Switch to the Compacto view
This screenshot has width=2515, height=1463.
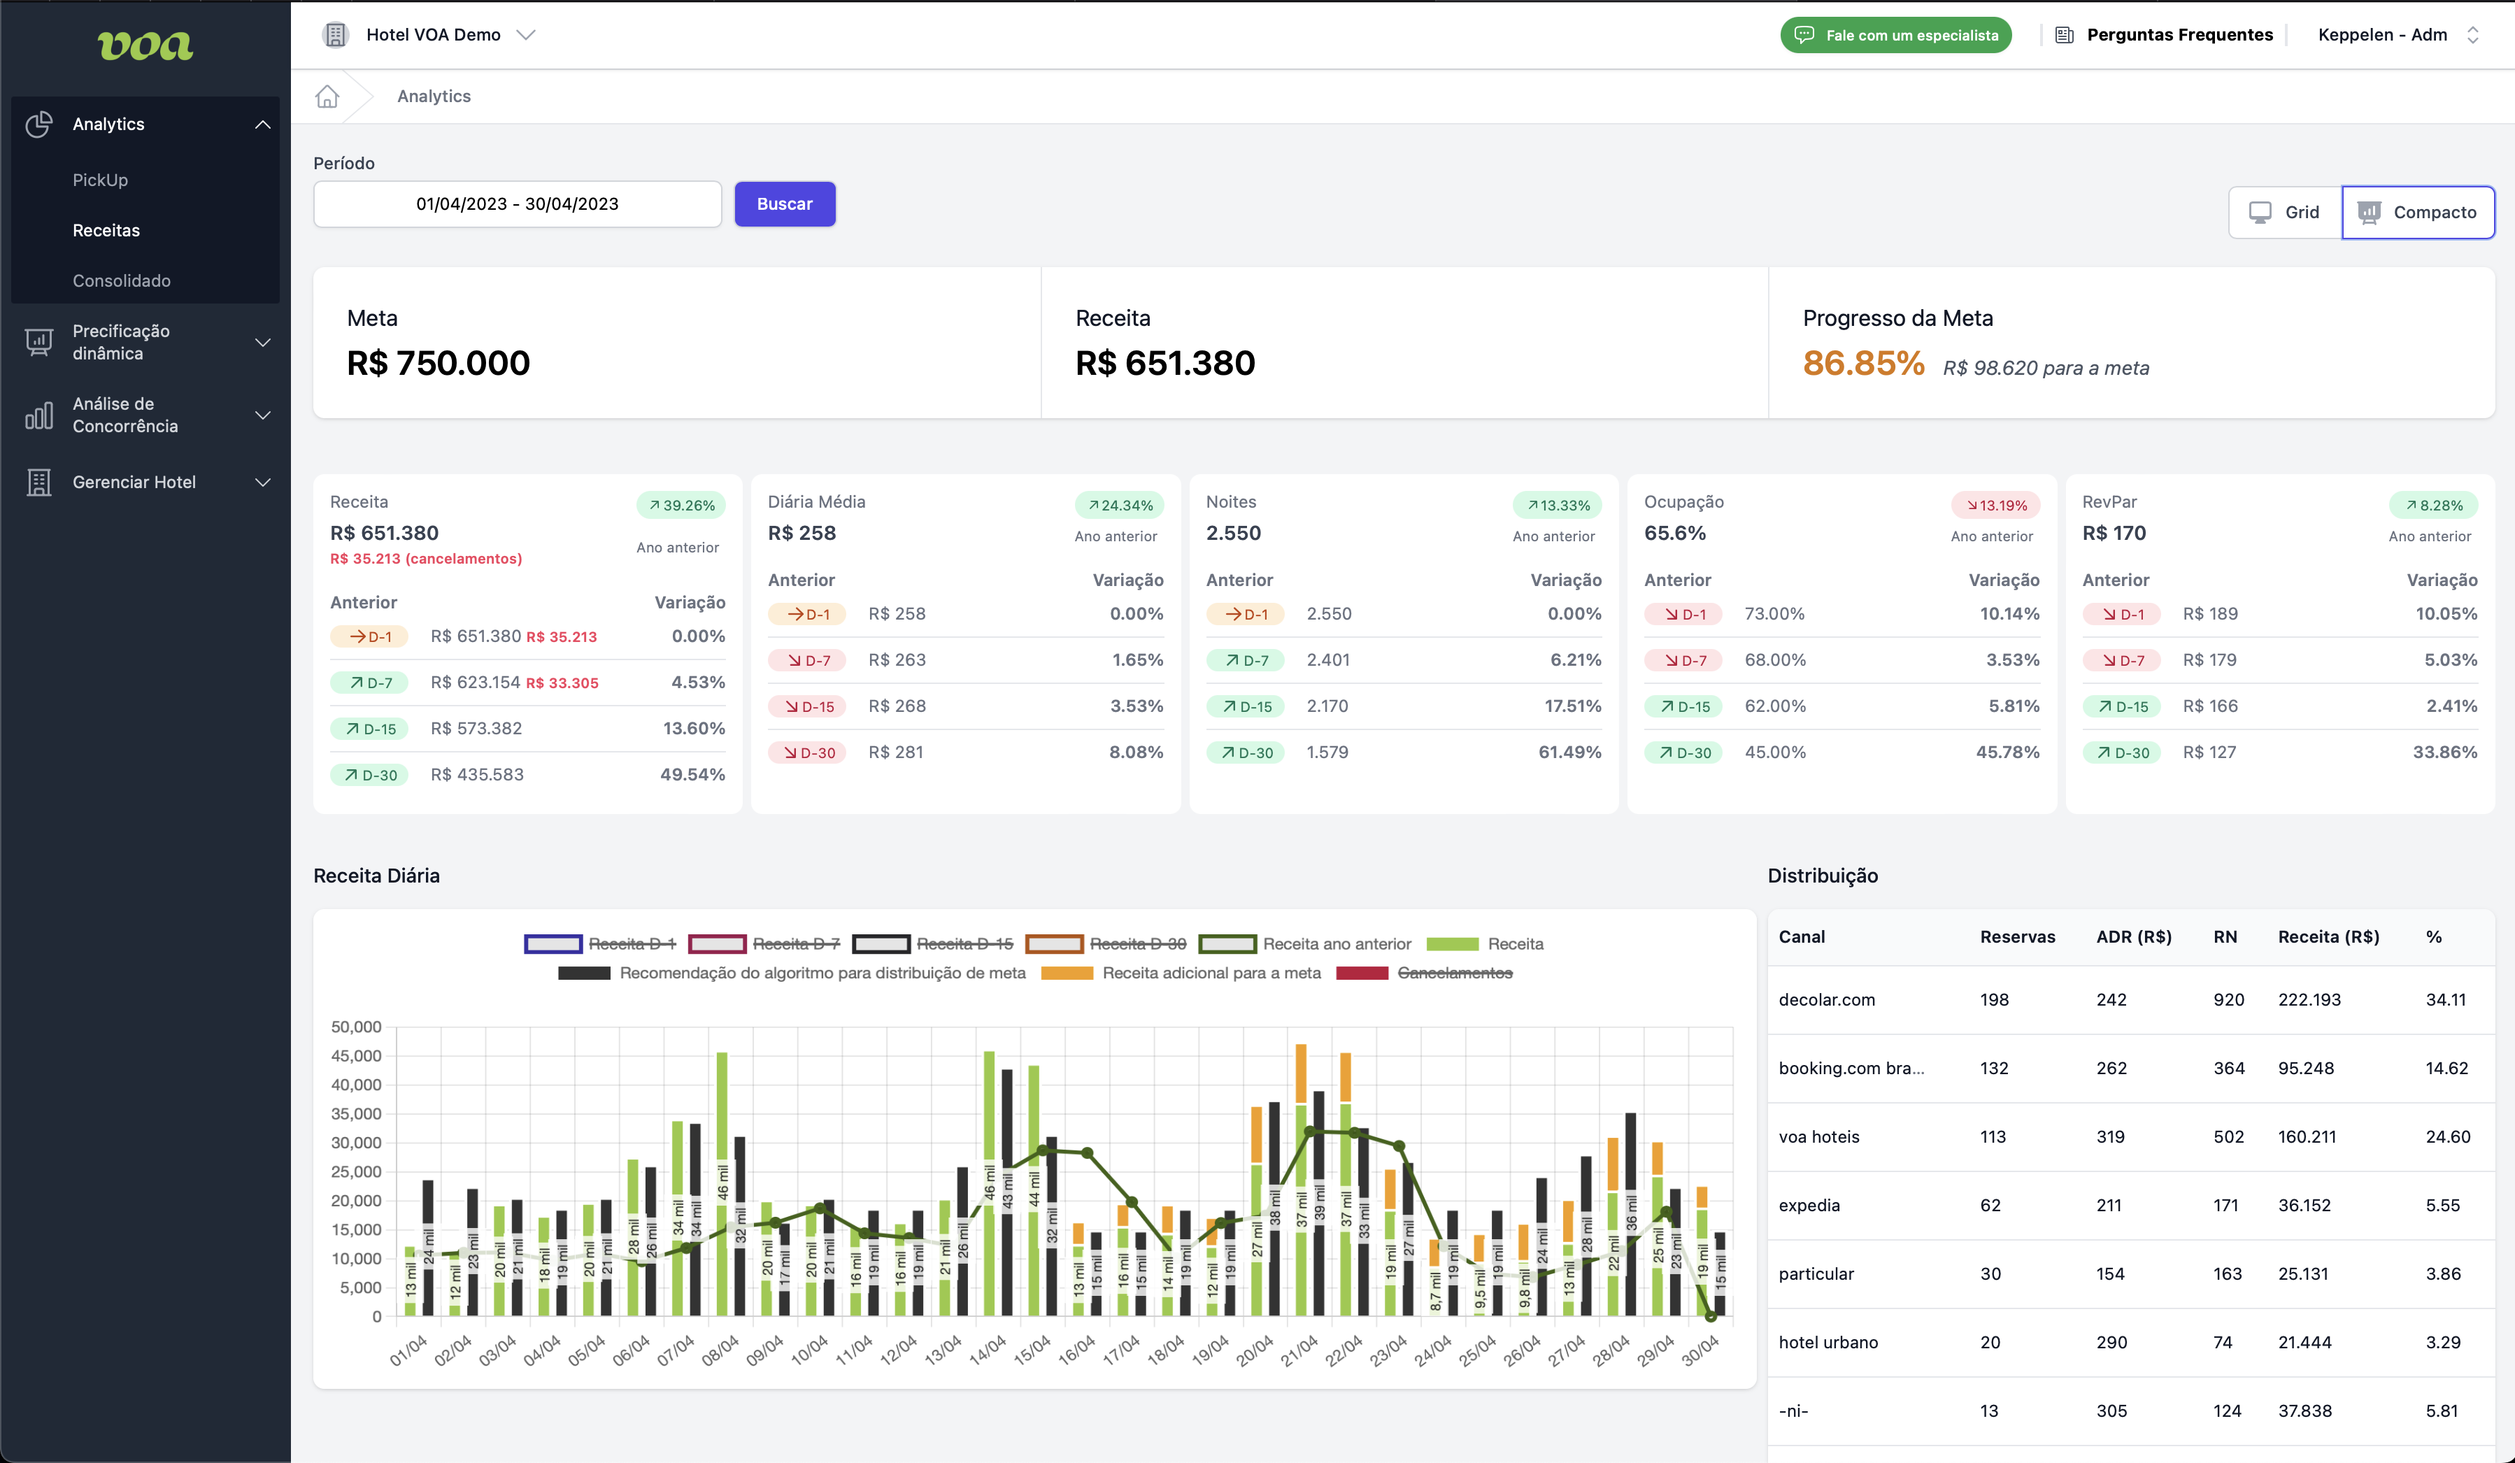pos(2418,212)
